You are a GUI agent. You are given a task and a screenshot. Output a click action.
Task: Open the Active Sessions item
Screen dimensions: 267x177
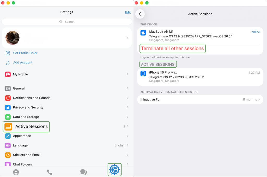click(x=67, y=126)
